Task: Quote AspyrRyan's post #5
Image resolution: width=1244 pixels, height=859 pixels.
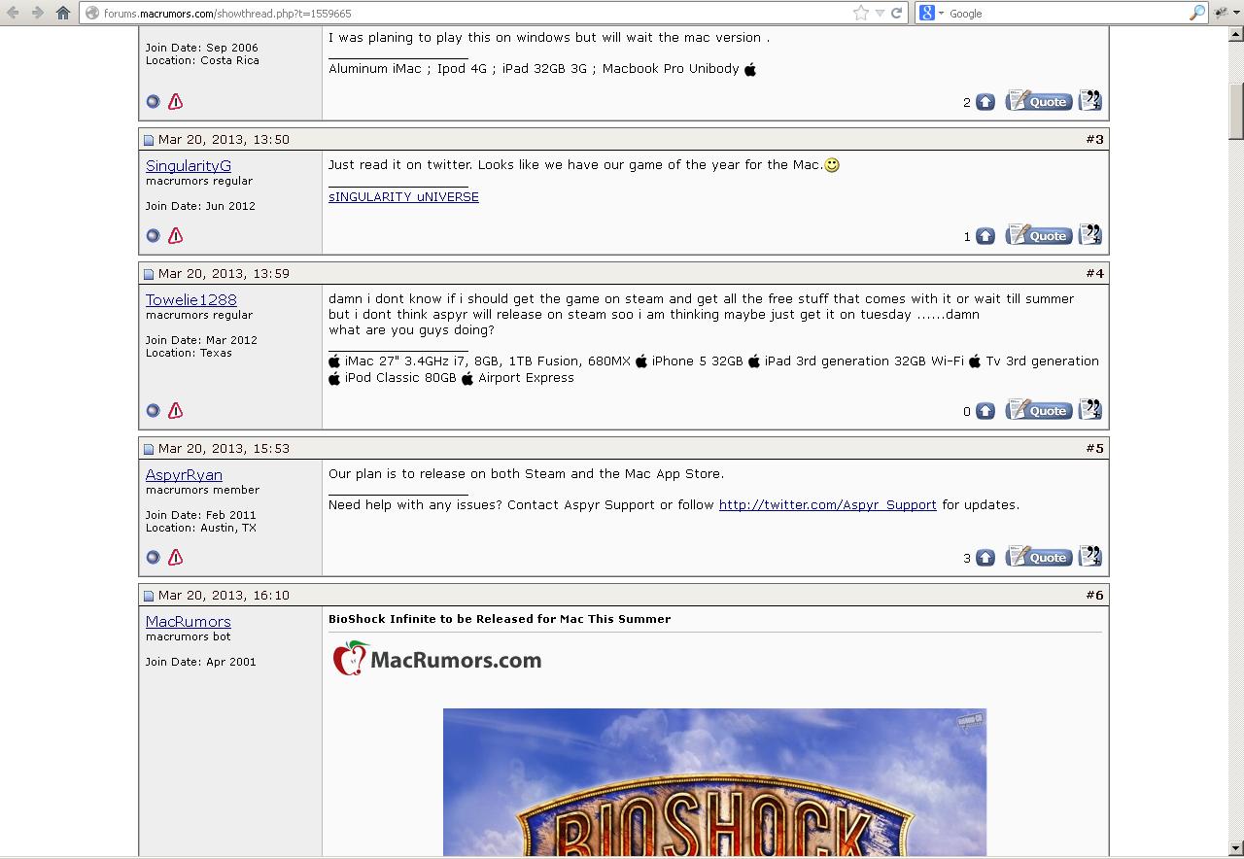Action: click(1039, 557)
